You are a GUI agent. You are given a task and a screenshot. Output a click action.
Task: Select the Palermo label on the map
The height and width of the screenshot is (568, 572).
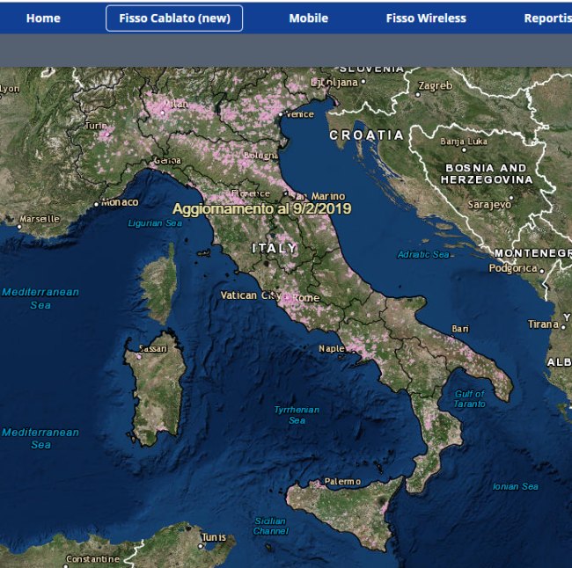coord(342,482)
